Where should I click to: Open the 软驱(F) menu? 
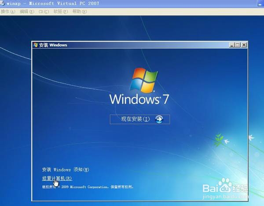coord(61,11)
